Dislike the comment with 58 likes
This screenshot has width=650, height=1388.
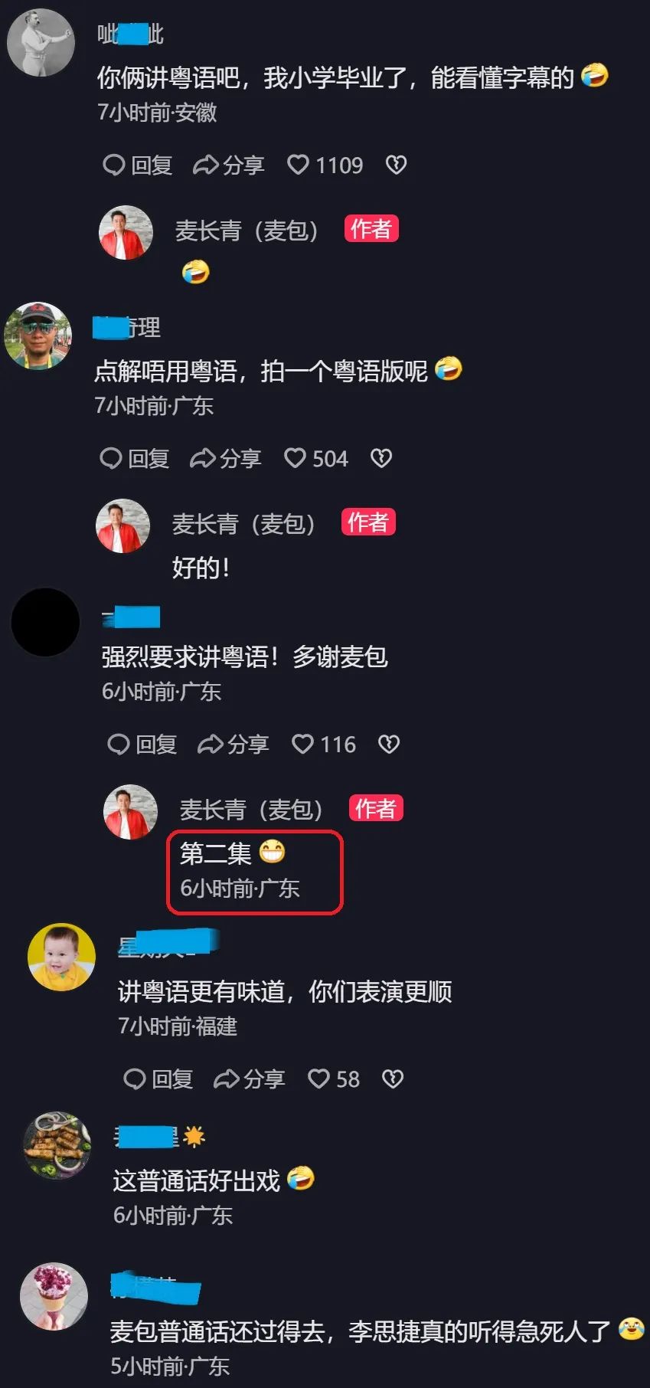(x=393, y=1079)
